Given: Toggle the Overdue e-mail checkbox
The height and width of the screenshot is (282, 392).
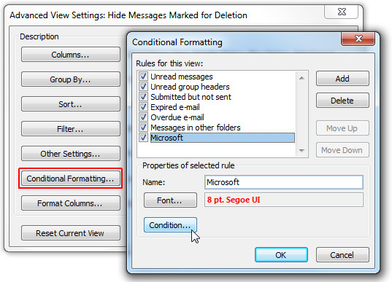Looking at the screenshot, I should pos(143,117).
